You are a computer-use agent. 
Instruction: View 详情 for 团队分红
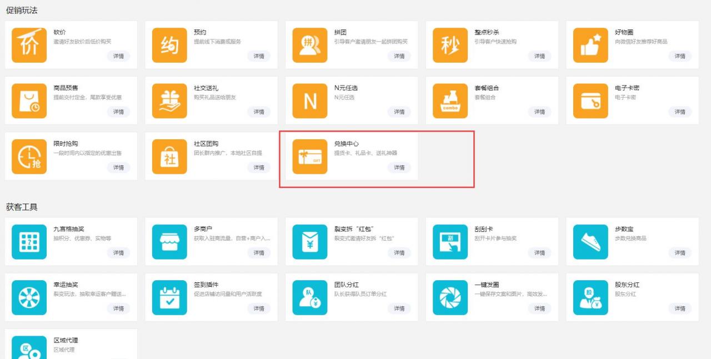click(399, 308)
